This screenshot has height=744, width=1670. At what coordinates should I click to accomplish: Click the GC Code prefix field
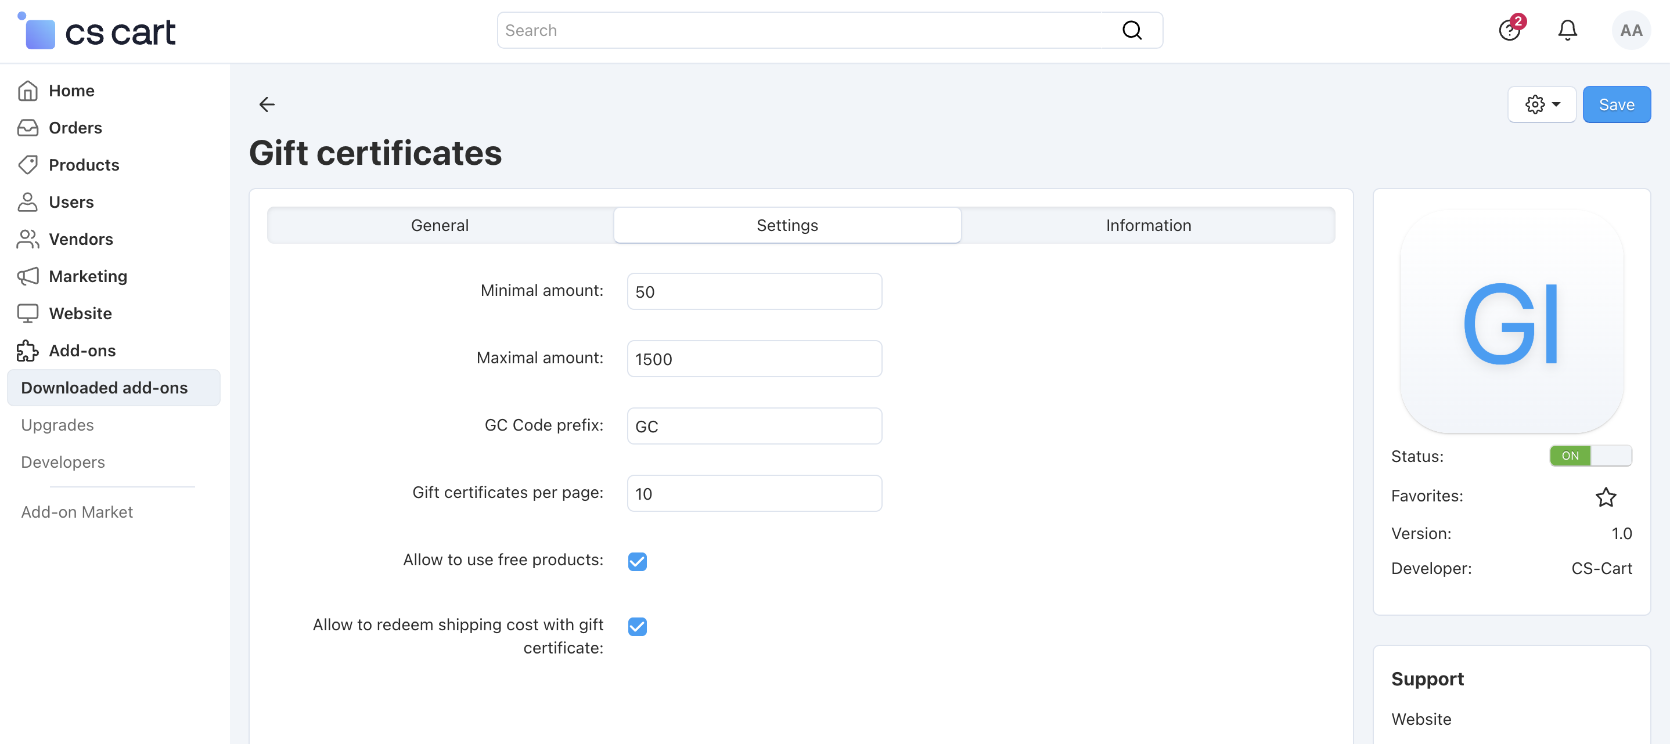click(755, 427)
